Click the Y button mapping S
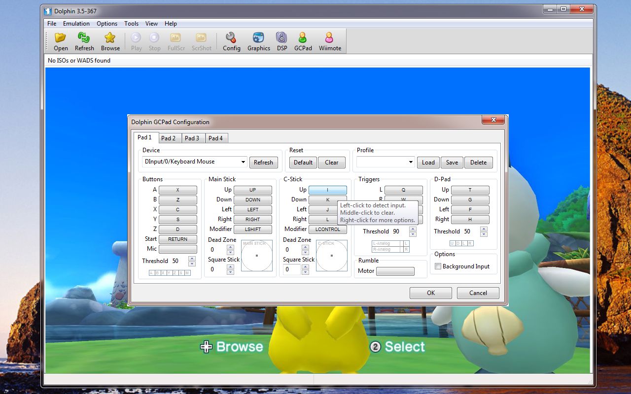 coord(178,220)
